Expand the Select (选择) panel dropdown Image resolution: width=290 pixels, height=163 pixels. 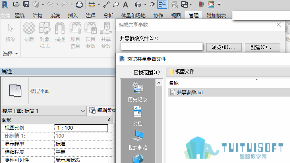10,54
